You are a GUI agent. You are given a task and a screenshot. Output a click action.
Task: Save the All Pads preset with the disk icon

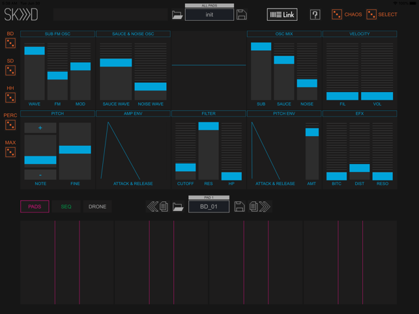pos(242,15)
